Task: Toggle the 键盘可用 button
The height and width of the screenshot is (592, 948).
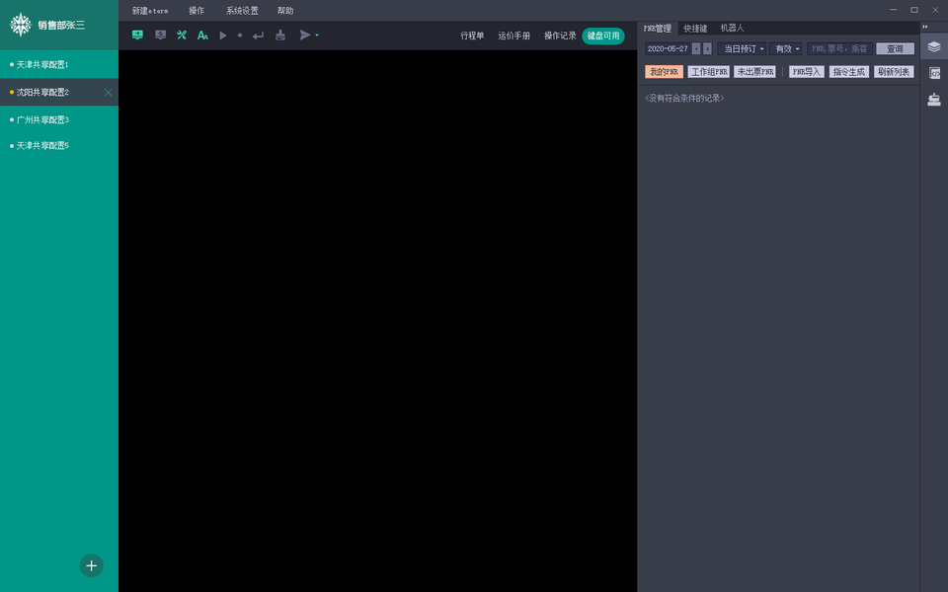Action: (603, 36)
